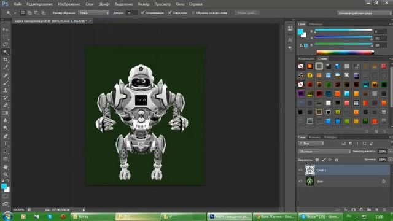
Task: Open the workspace switcher dropdown
Action: (364, 13)
